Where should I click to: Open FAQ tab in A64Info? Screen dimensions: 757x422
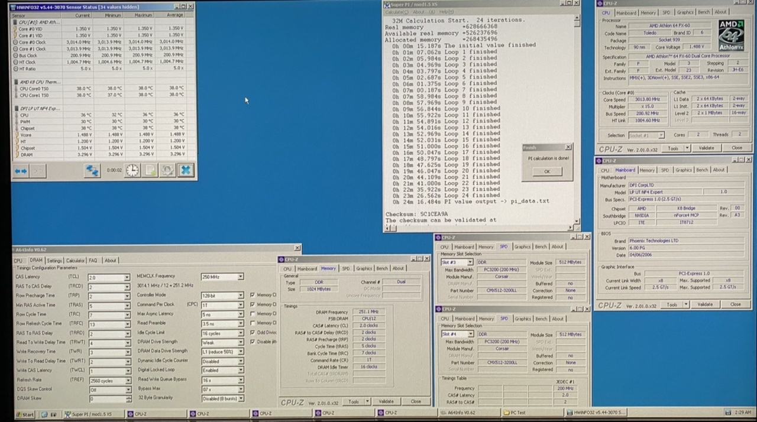click(93, 261)
